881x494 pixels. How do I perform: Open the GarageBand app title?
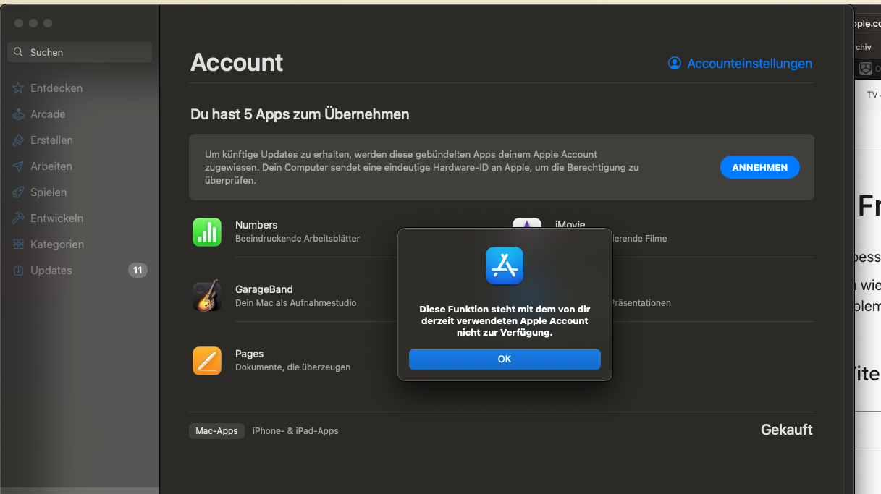[264, 289]
